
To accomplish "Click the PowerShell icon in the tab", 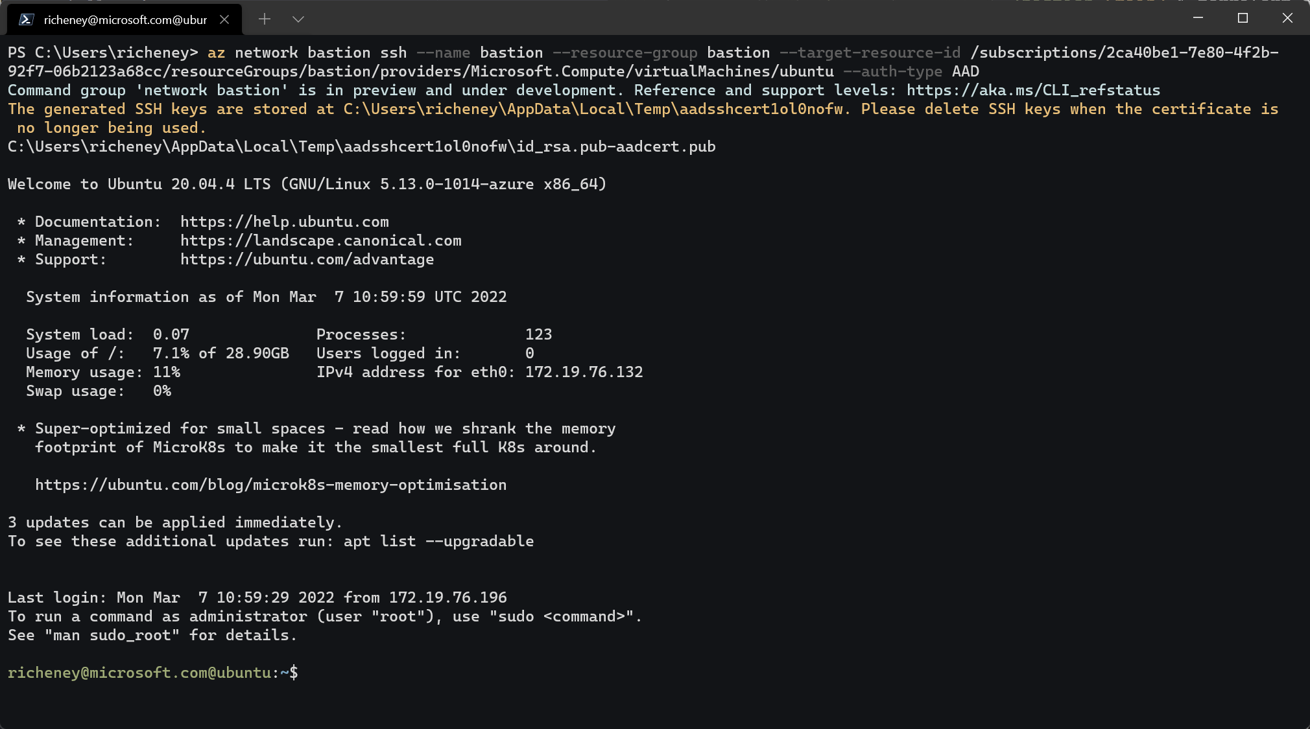I will [x=26, y=19].
